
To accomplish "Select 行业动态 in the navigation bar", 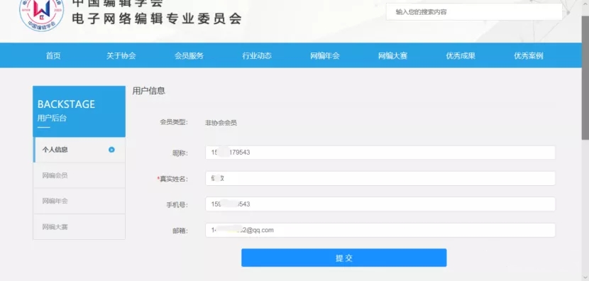I will tap(257, 56).
